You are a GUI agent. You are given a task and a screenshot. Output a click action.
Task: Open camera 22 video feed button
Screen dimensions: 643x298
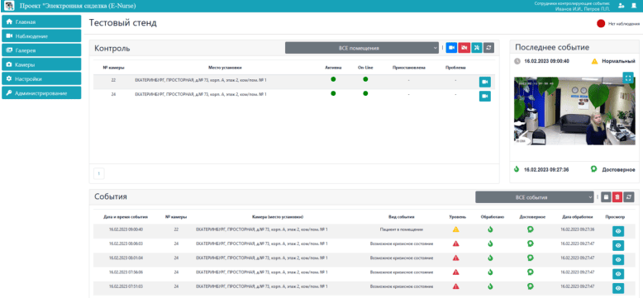pyautogui.click(x=484, y=83)
